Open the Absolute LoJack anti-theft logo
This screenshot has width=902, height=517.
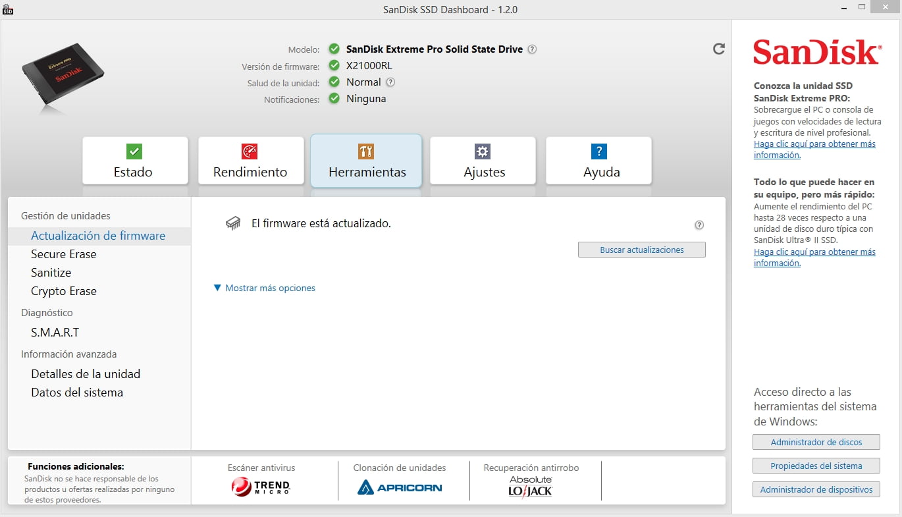(x=531, y=486)
